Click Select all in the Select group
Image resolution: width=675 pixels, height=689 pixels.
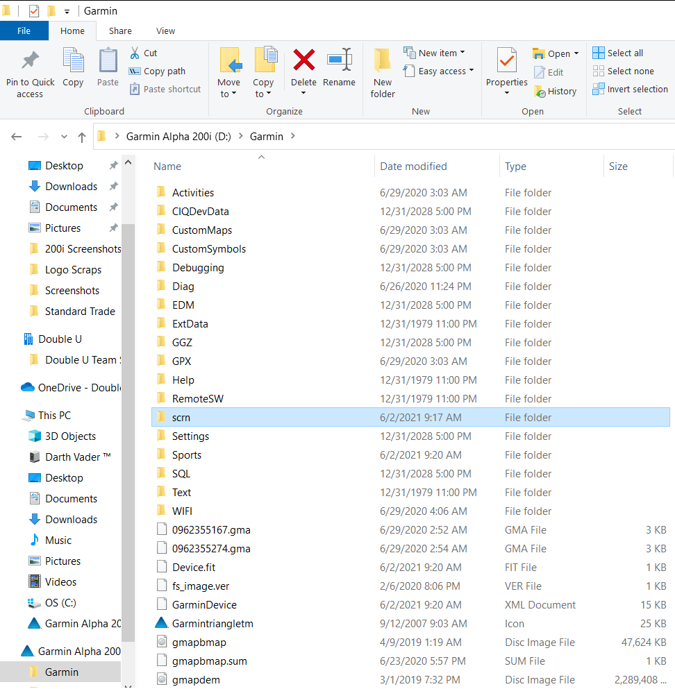[618, 53]
